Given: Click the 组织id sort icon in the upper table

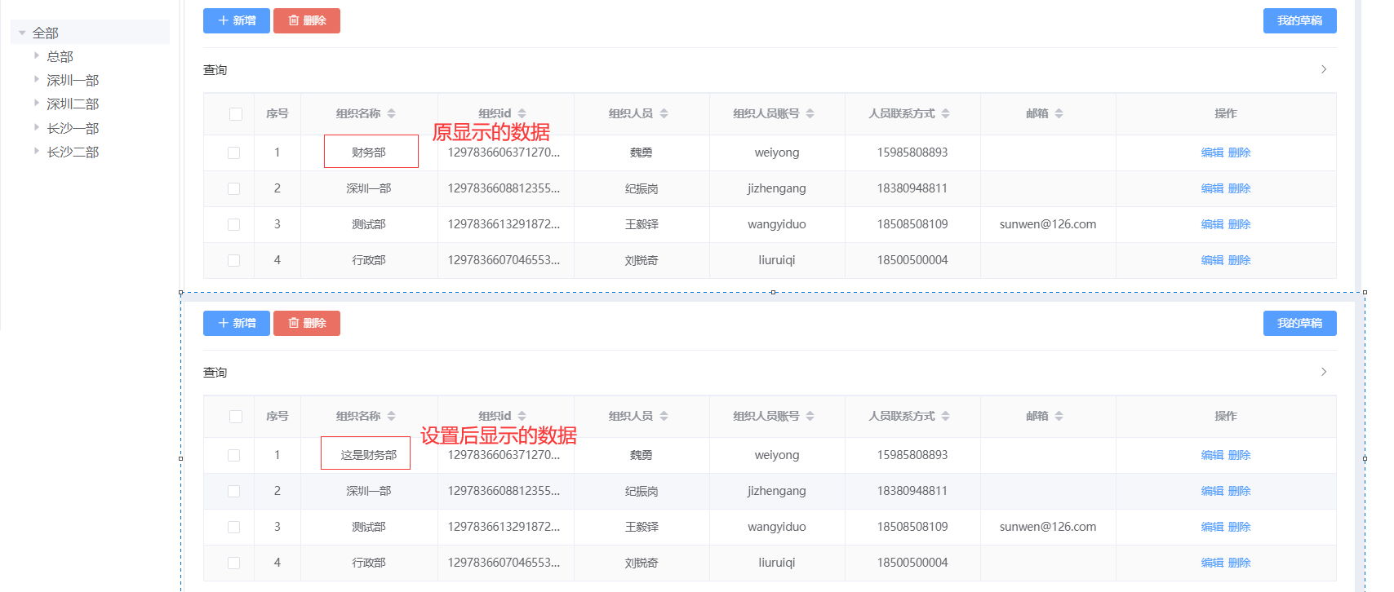Looking at the screenshot, I should click(x=522, y=113).
